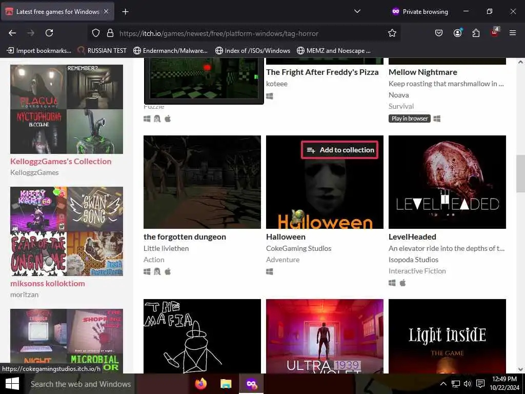Open the Index of /ISOs/Windows bookmark
The image size is (525, 394).
click(253, 51)
